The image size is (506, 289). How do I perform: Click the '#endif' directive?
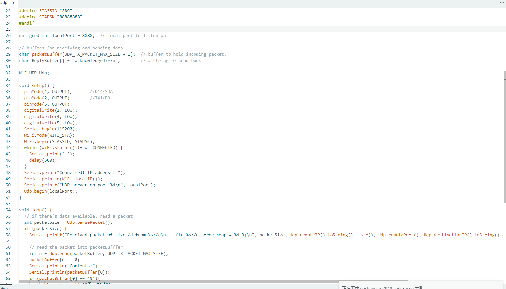[27, 23]
